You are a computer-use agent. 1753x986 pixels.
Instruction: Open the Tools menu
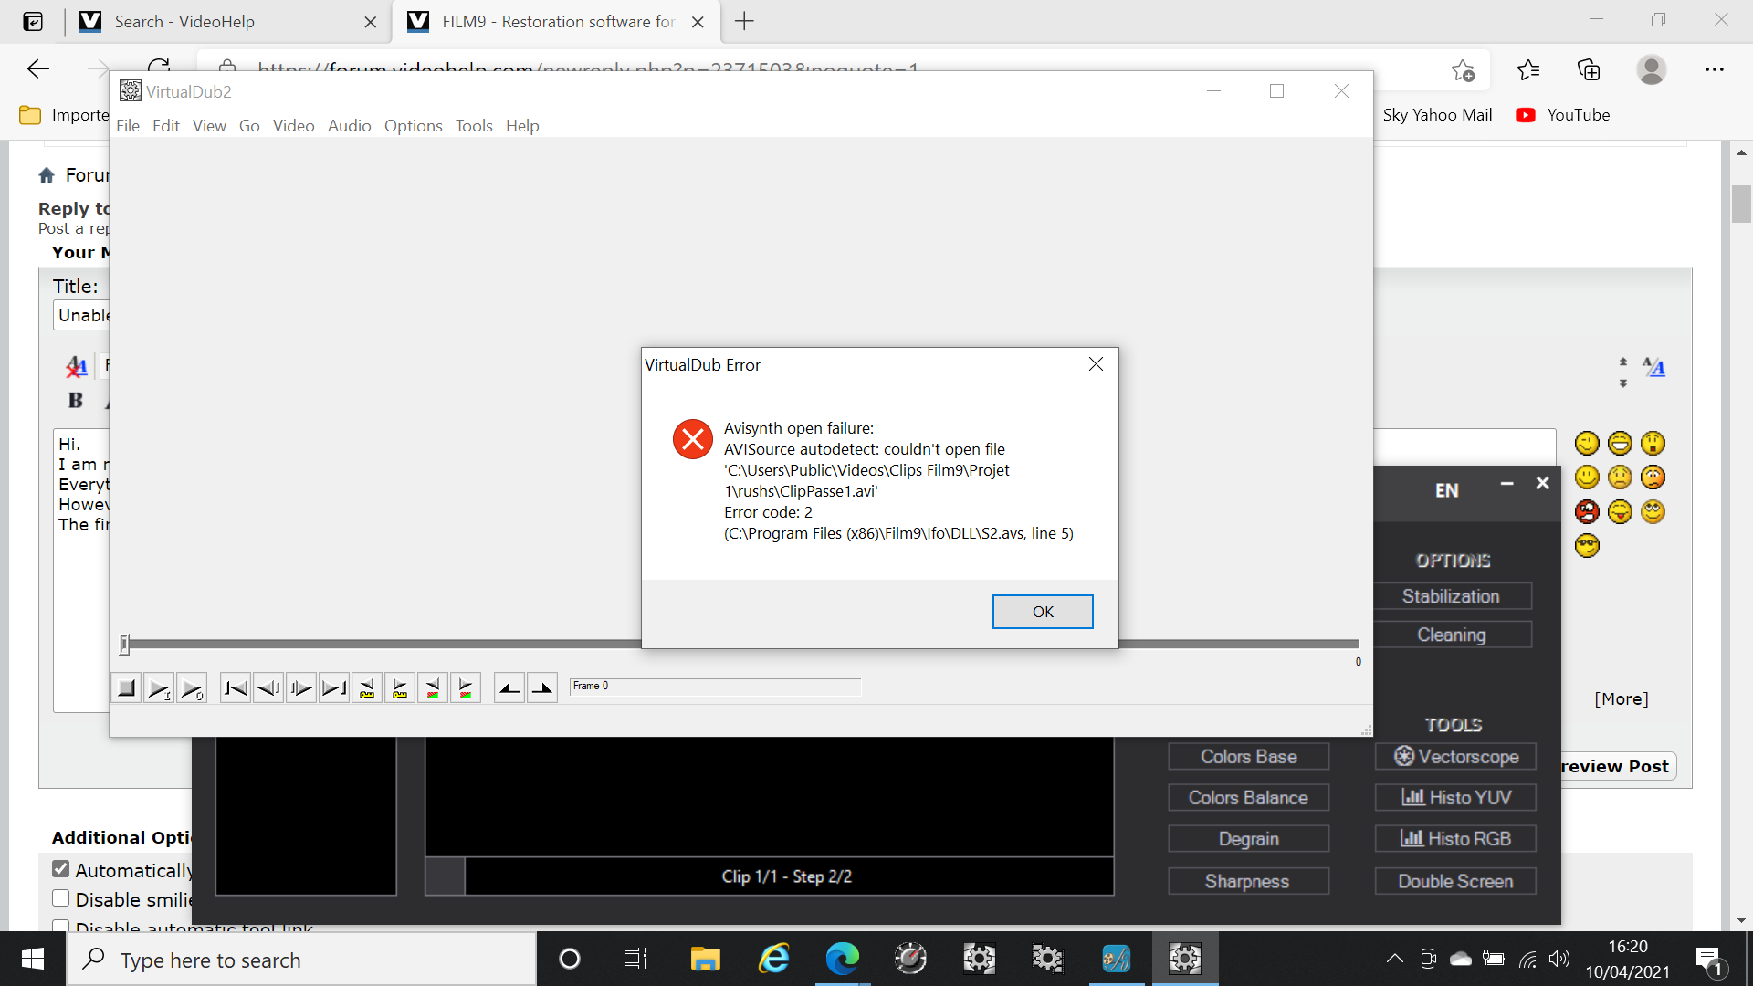click(474, 126)
